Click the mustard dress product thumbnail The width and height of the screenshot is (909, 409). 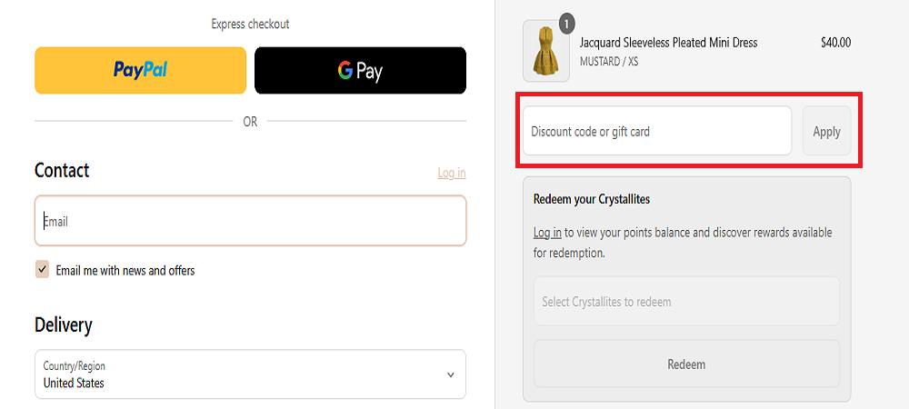click(545, 51)
